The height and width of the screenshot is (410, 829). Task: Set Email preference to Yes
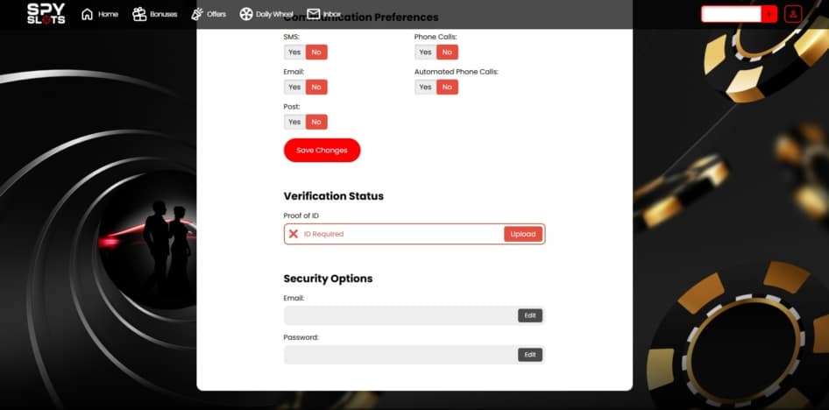point(294,88)
